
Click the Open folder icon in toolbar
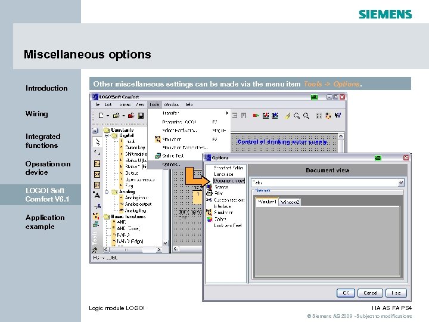[117, 116]
